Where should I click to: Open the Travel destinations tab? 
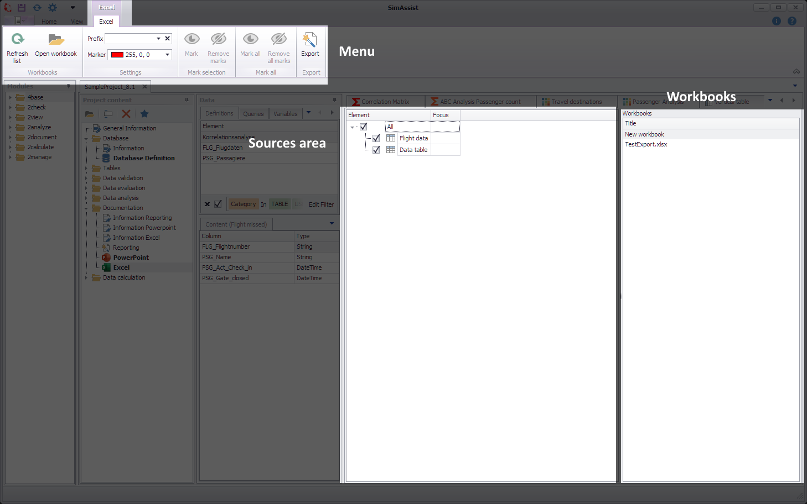coord(576,101)
